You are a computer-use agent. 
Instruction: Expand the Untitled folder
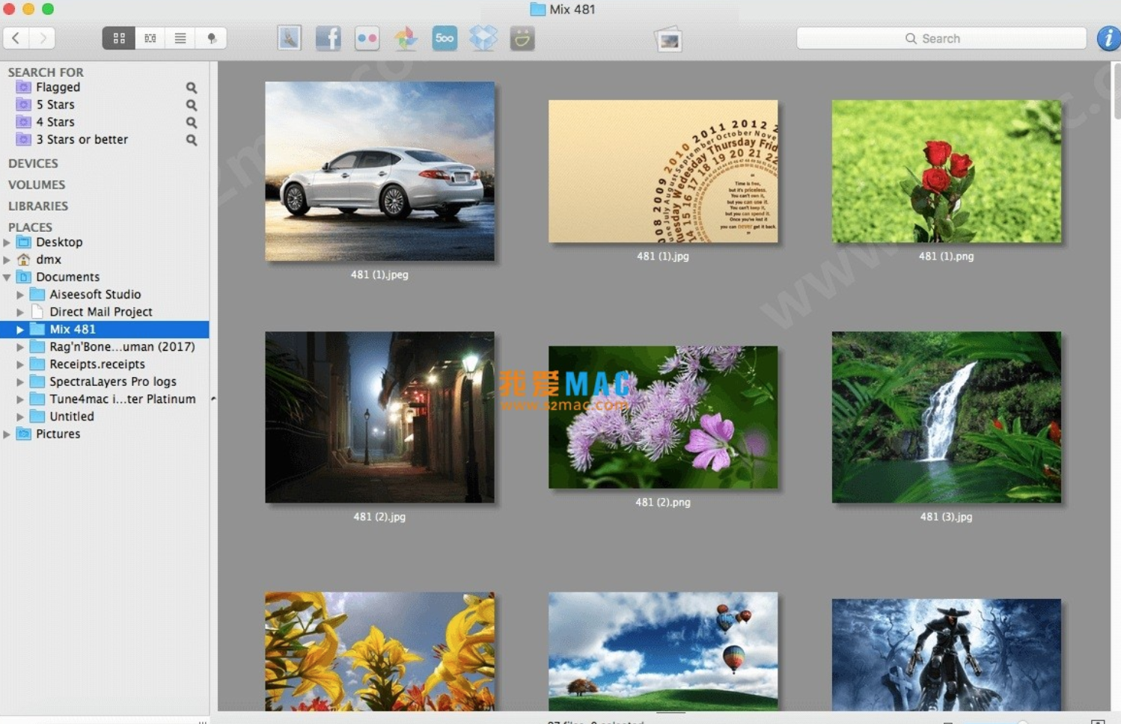(20, 417)
